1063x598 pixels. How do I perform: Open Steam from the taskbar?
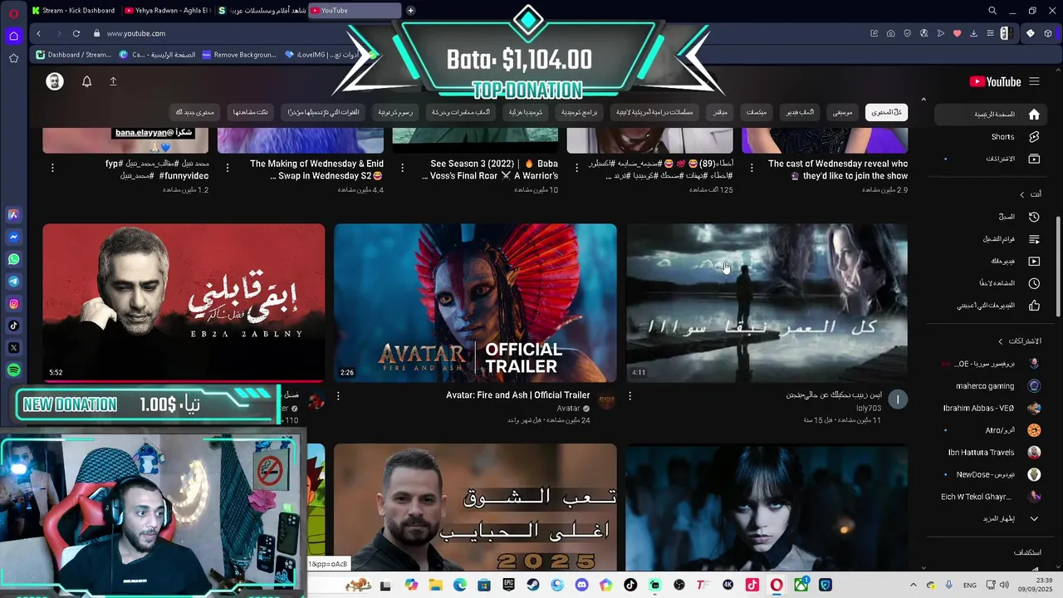[x=532, y=585]
